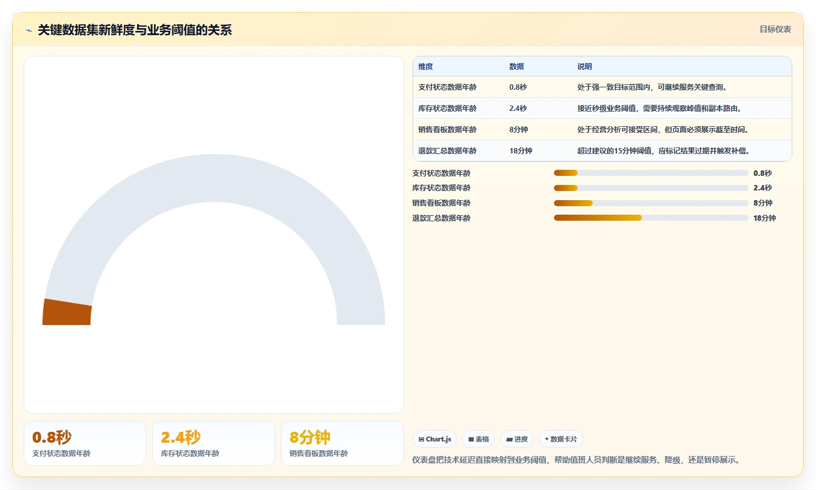Click the 销售看板数据年龄 progress bar
The height and width of the screenshot is (490, 816).
point(651,203)
